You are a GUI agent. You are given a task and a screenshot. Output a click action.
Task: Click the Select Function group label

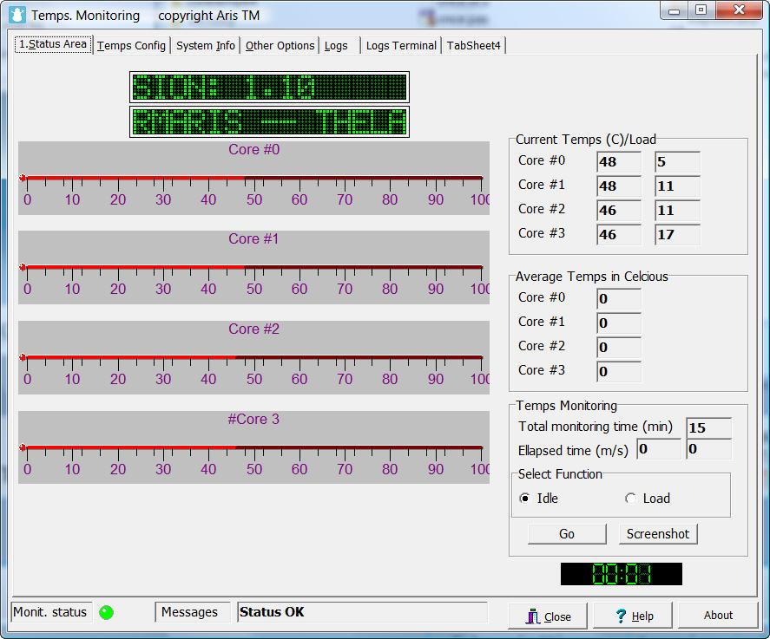(x=560, y=474)
